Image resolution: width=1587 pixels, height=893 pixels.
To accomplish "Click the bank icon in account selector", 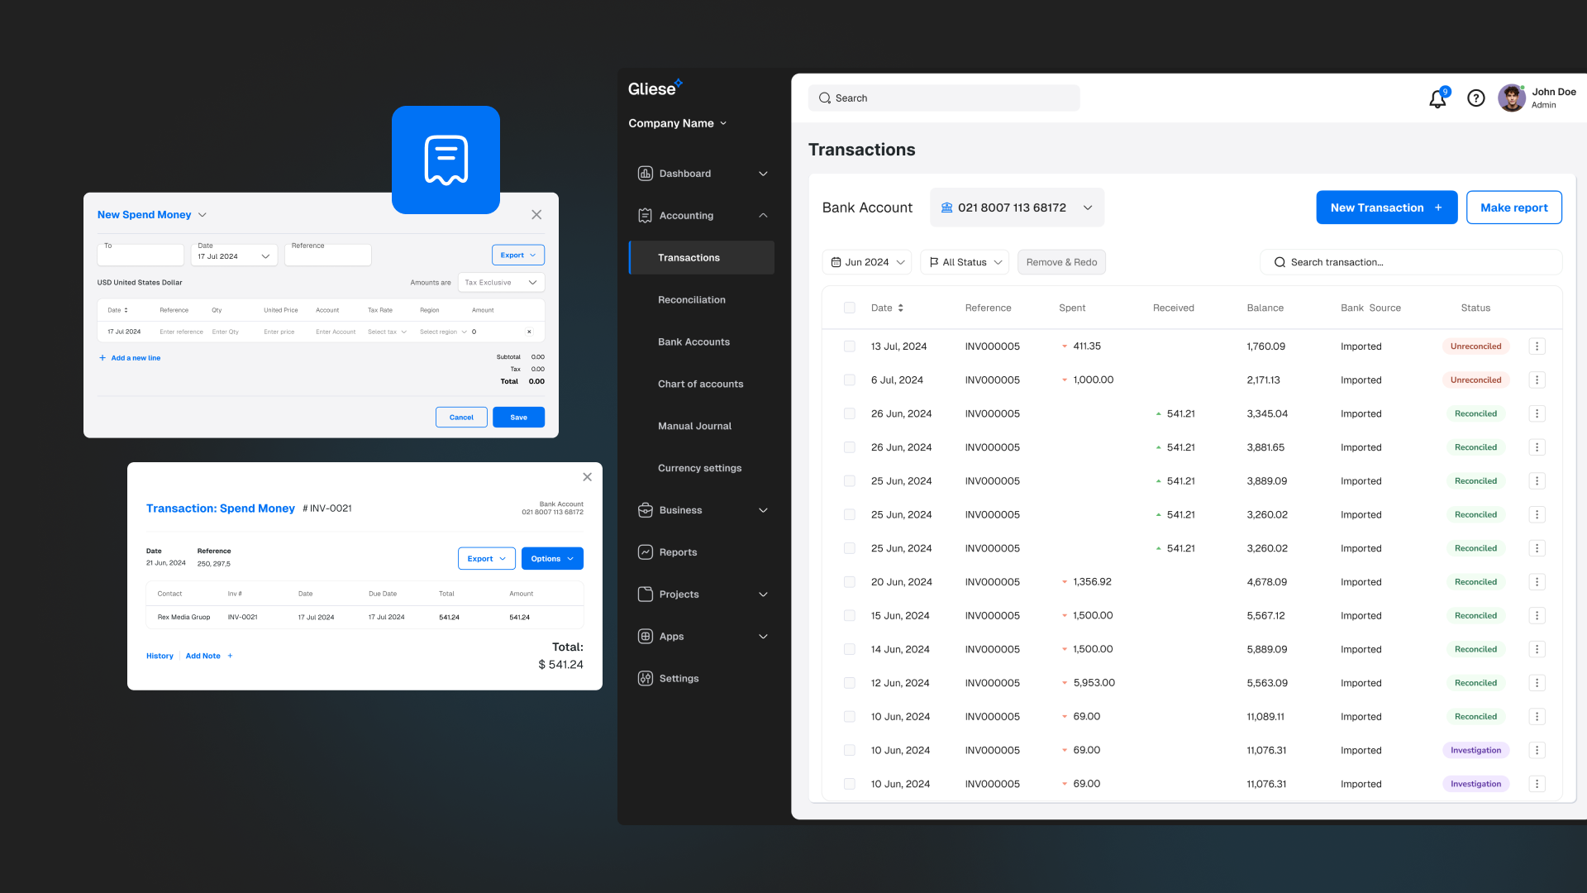I will (x=947, y=208).
